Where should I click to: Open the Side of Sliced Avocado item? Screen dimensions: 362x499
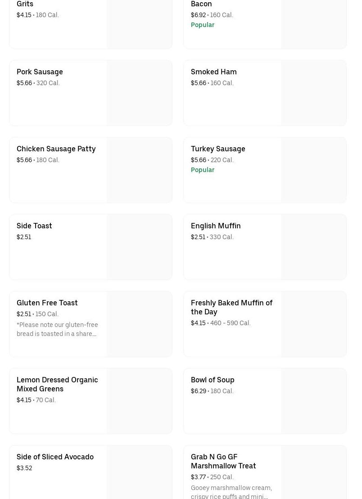pos(55,457)
